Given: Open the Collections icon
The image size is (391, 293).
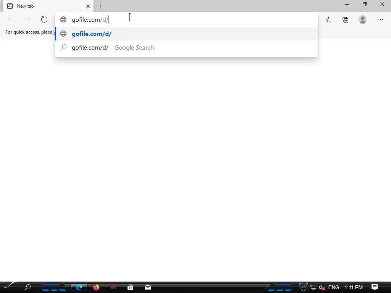Looking at the screenshot, I should tap(345, 20).
